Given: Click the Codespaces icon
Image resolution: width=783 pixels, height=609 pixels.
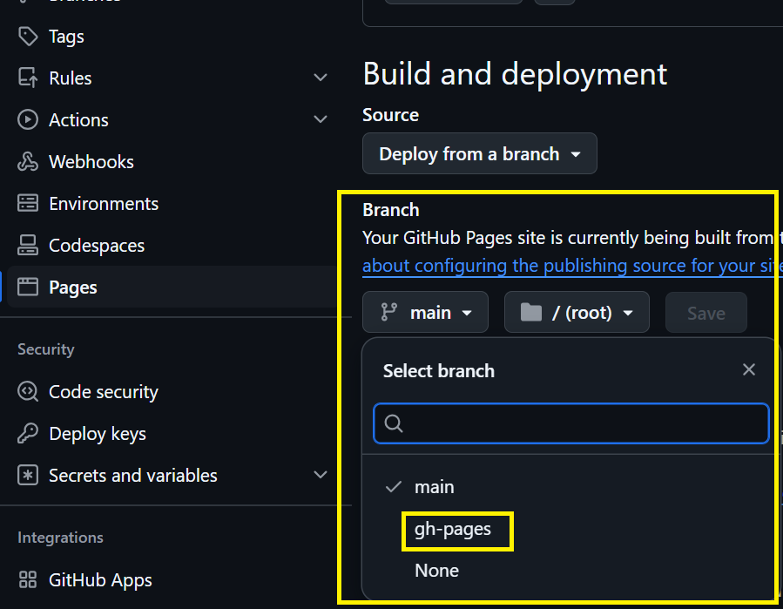Looking at the screenshot, I should click(x=28, y=246).
